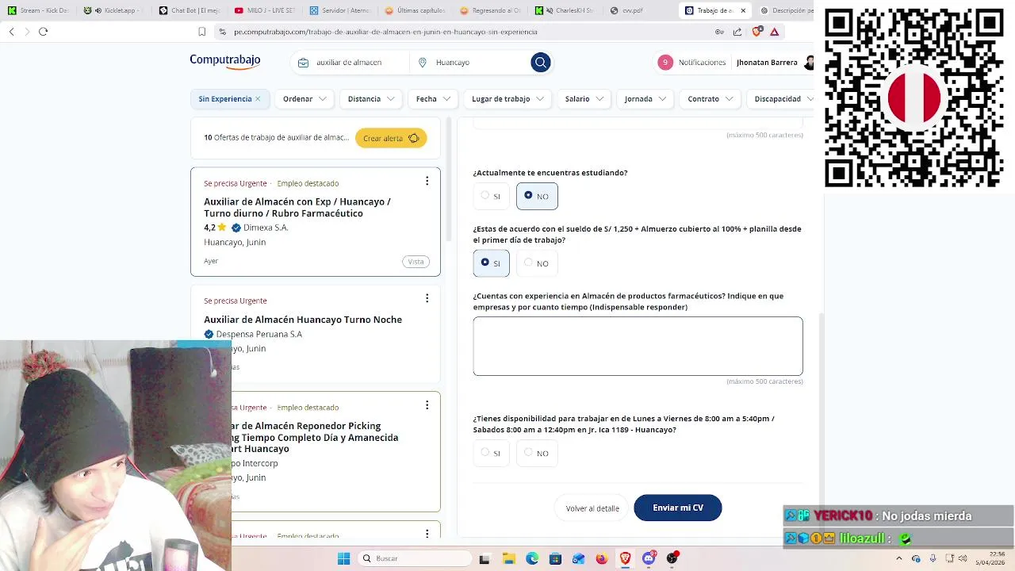
Task: Select NO for currently studying question
Action: point(537,196)
